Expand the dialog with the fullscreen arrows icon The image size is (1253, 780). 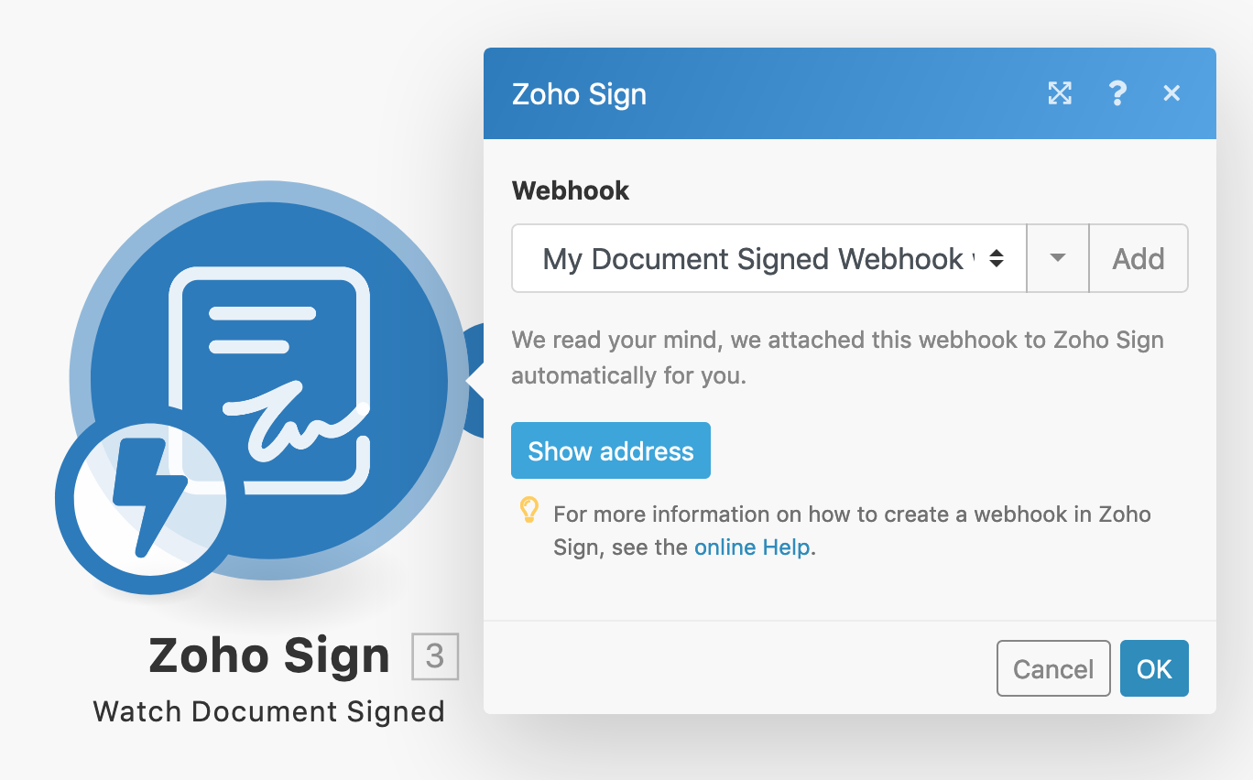1060,92
